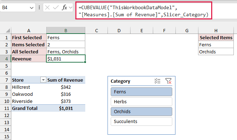Screen dimensions: 237x140
Task: Click the Items Selected label cell
Action: click(x=29, y=45)
